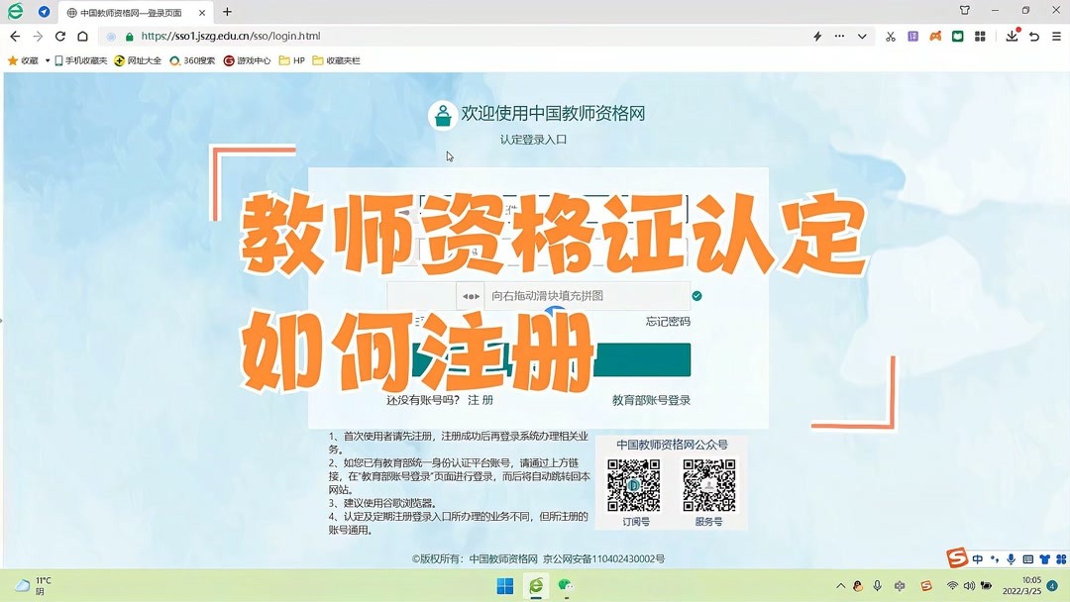Image resolution: width=1070 pixels, height=602 pixels.
Task: Click the restore closed tab undo icon
Action: [1034, 36]
